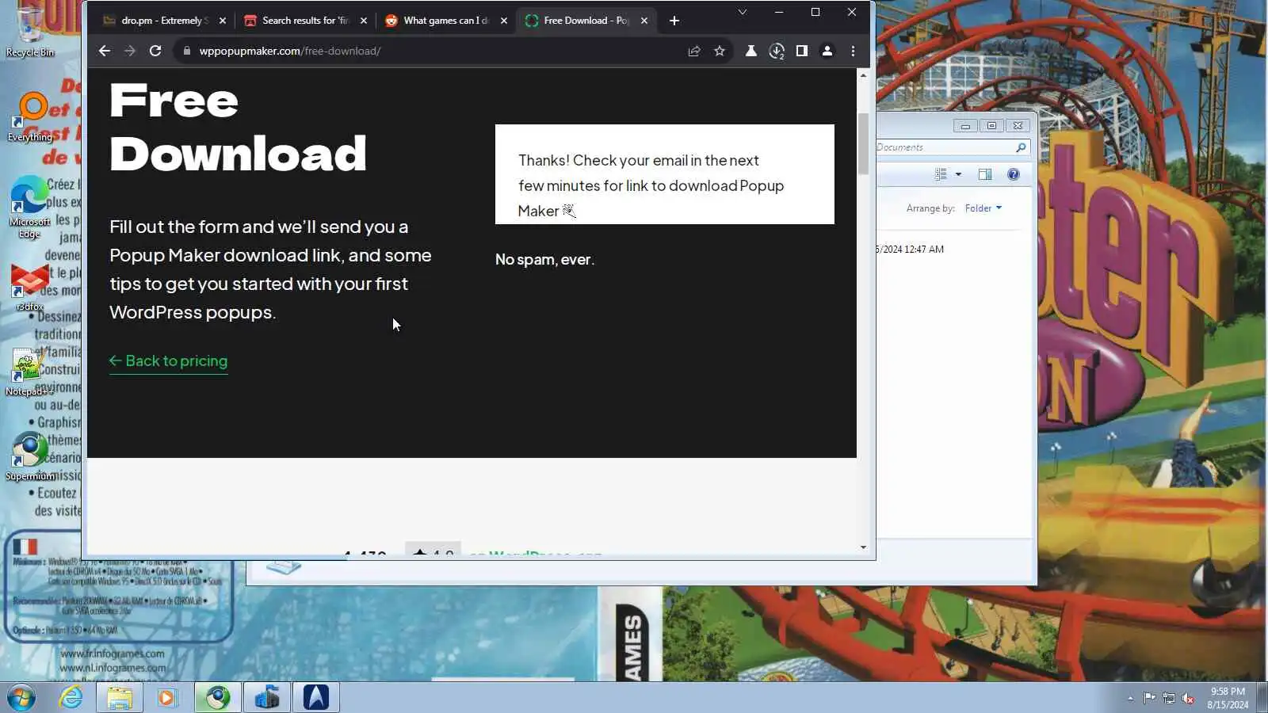This screenshot has height=713, width=1268.
Task: Share this page using the share icon
Action: pyautogui.click(x=694, y=51)
